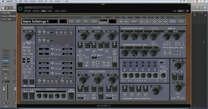Click the Beats knob between DCO and VCO
The image size is (208, 109).
click(178, 97)
